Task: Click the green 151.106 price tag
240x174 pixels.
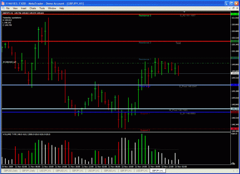Action: point(235,14)
